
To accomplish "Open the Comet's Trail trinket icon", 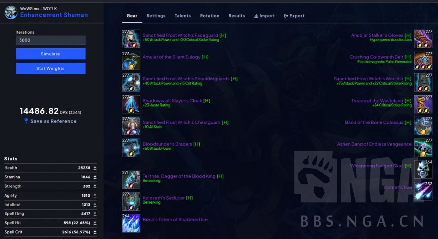I will (x=423, y=191).
